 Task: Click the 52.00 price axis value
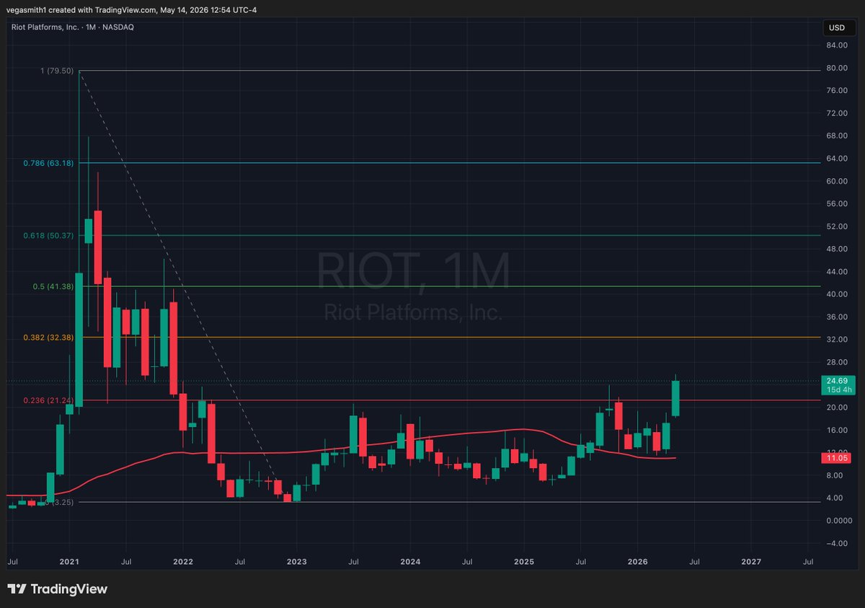(x=837, y=226)
